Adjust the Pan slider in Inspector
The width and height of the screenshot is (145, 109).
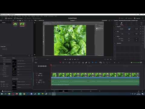tap(129, 34)
